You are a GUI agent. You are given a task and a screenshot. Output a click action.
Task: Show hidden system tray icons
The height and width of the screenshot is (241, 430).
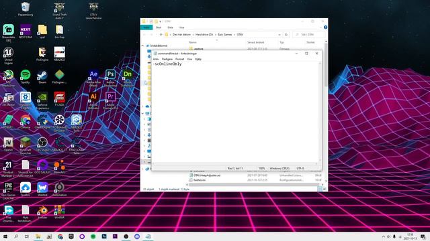[x=383, y=236]
